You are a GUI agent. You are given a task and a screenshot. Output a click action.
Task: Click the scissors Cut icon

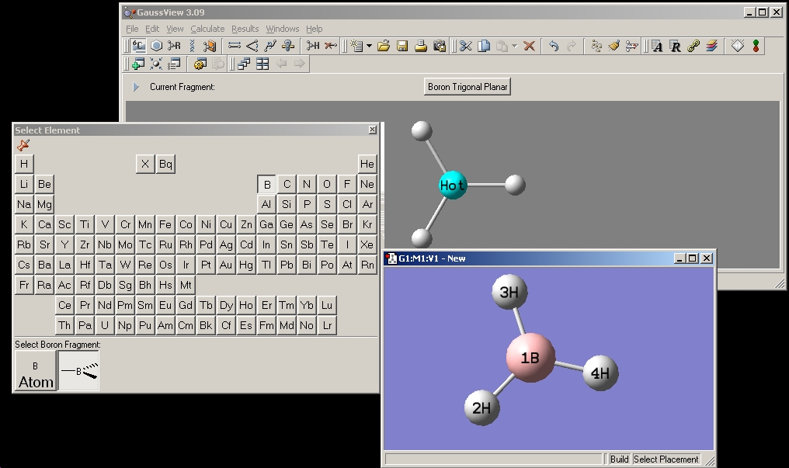pos(465,47)
